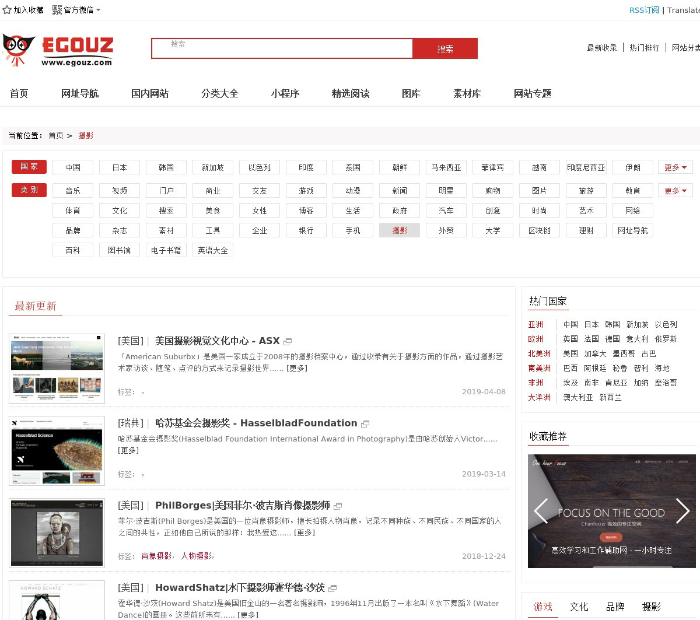
Task: Open 素材库 in main navigation
Action: 467,93
